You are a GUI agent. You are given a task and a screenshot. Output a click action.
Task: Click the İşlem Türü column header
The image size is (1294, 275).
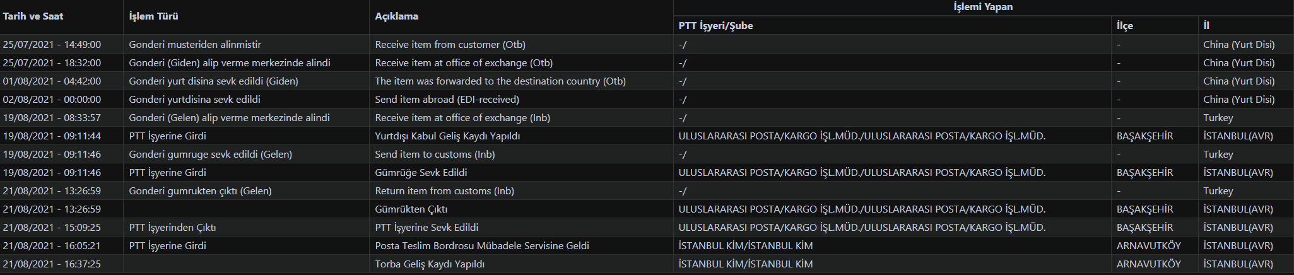point(153,16)
